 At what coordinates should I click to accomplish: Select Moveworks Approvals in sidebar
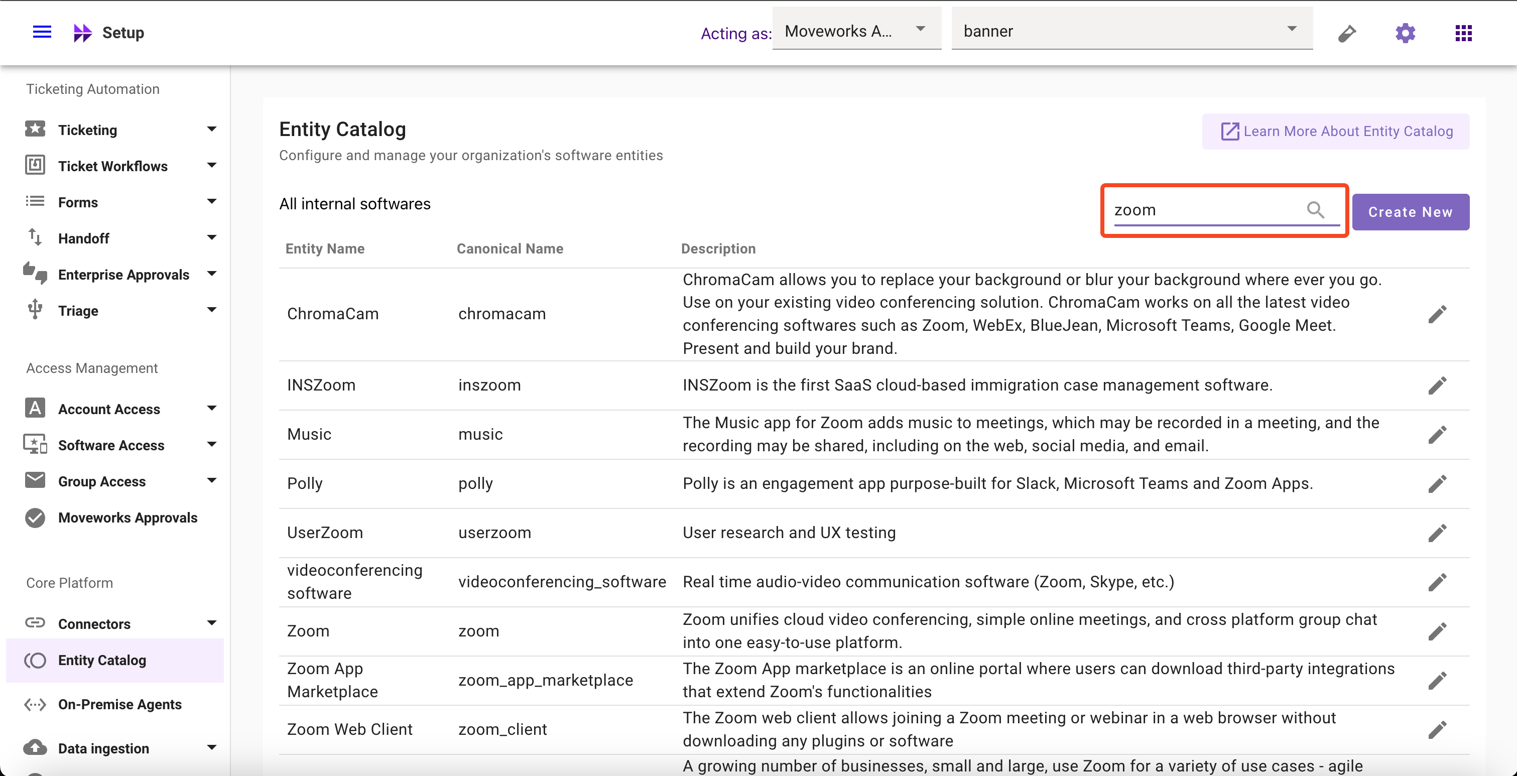click(127, 518)
